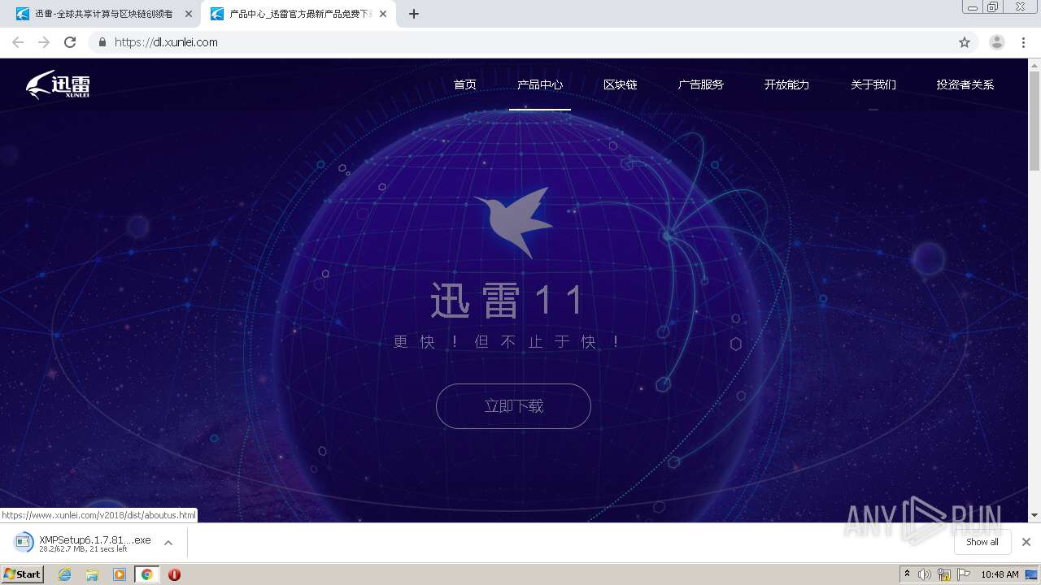The height and width of the screenshot is (585, 1041).
Task: Click the page vertical scrollbar thumb
Action: 1034,120
